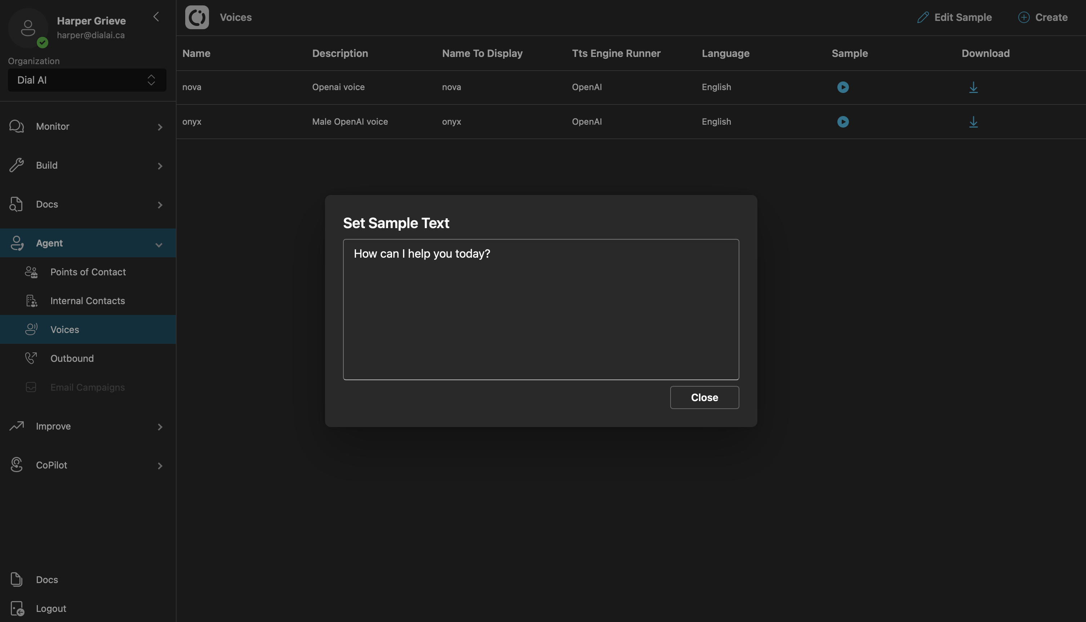Go to Internal Contacts page
1086x622 pixels.
[x=88, y=301]
